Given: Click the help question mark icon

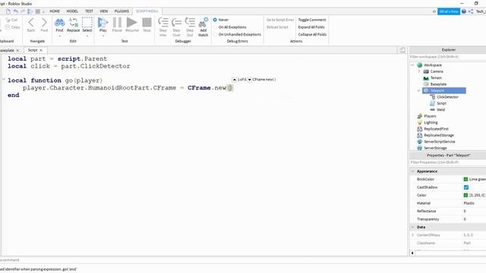Looking at the screenshot, I should (x=464, y=11).
